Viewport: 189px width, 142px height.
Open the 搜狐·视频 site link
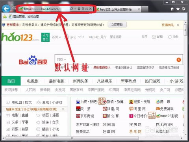[139, 102]
